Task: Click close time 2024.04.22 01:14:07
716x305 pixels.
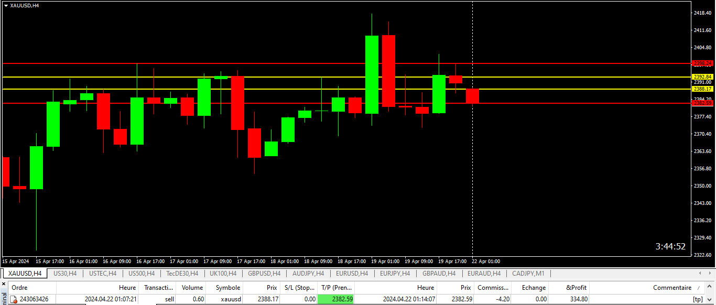Action: [409, 299]
